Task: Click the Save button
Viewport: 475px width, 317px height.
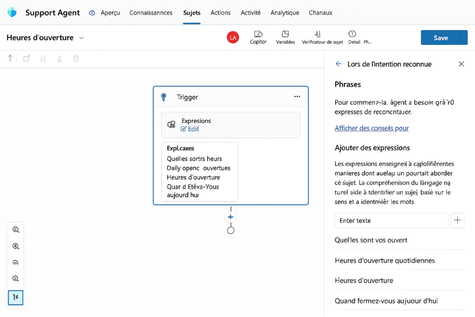Action: pyautogui.click(x=440, y=38)
